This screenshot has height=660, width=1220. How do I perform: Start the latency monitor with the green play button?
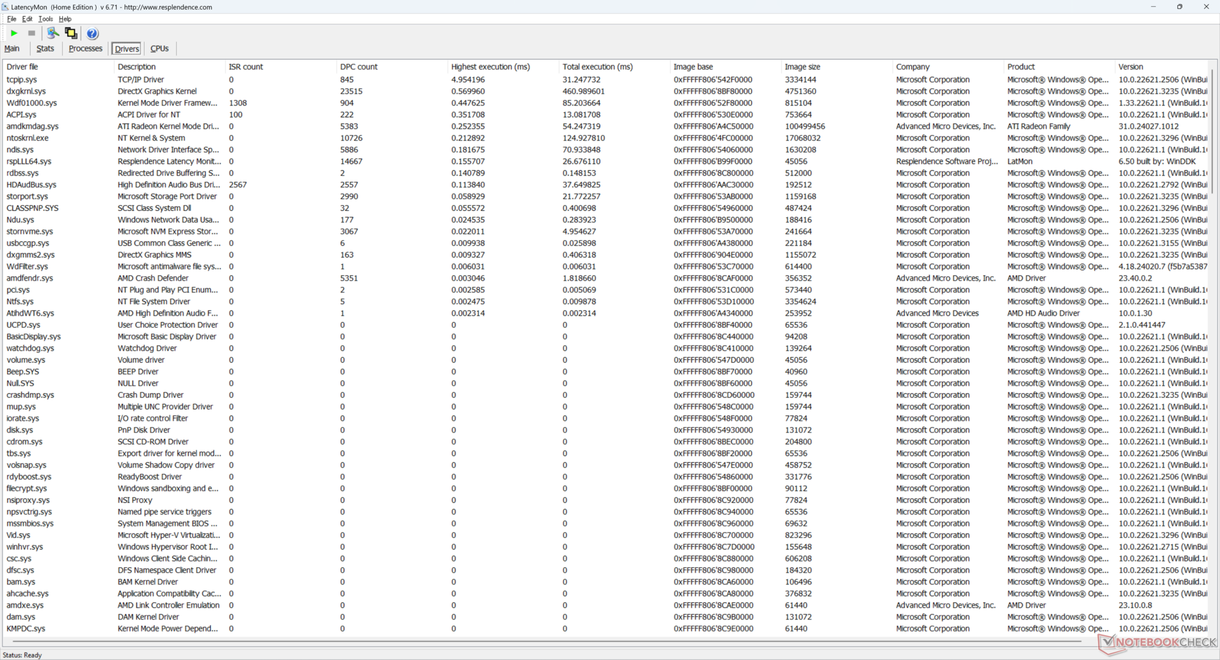point(14,33)
